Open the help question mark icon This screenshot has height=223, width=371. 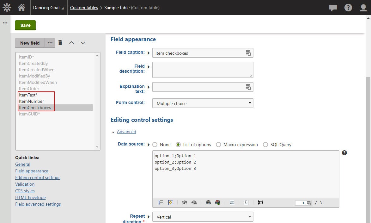coord(348,8)
